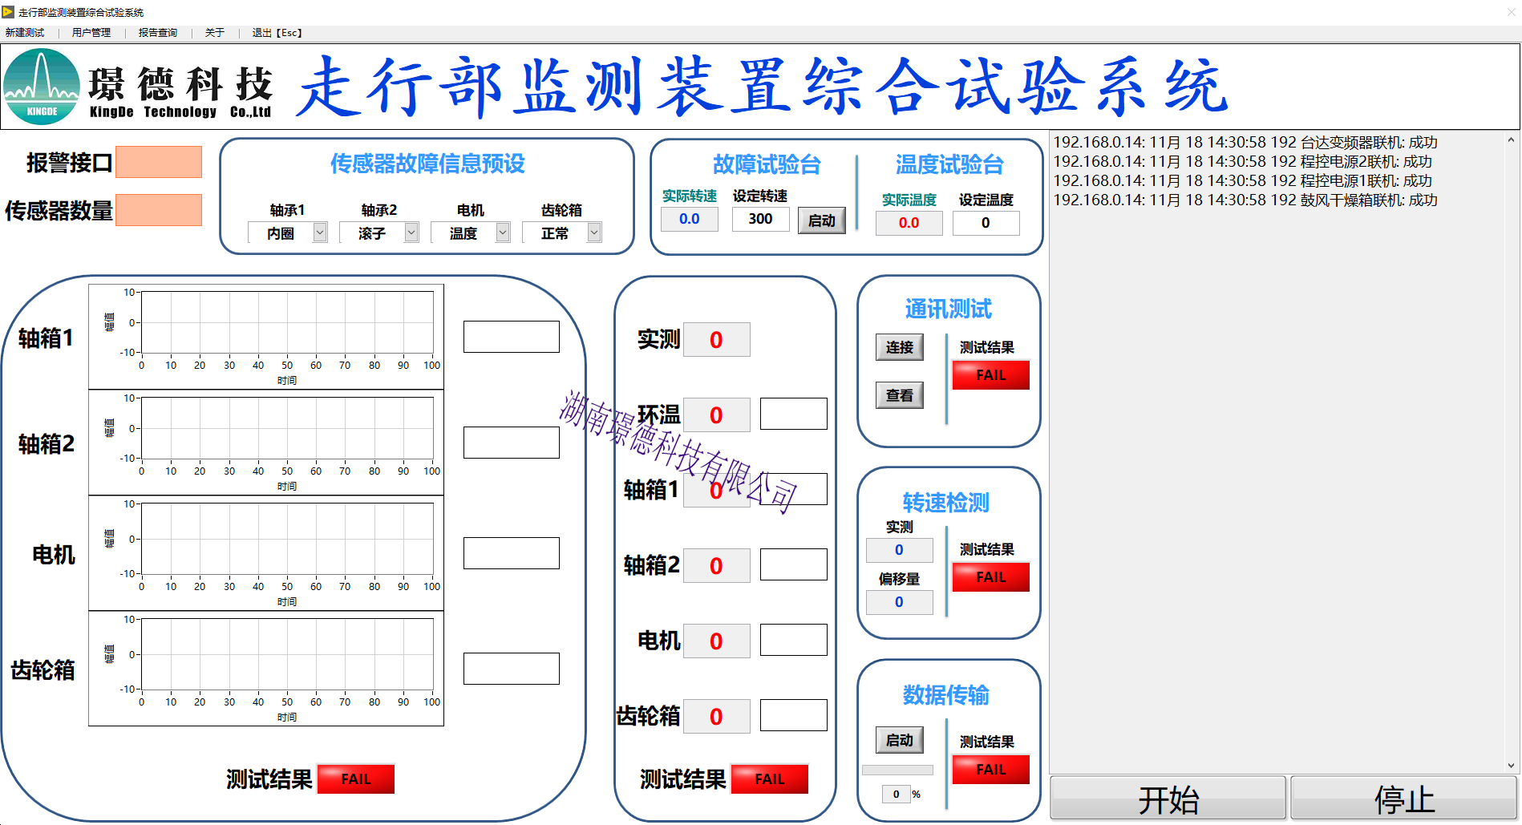Image resolution: width=1522 pixels, height=825 pixels.
Task: Click the result box beside 电机 chart
Action: pyautogui.click(x=511, y=553)
